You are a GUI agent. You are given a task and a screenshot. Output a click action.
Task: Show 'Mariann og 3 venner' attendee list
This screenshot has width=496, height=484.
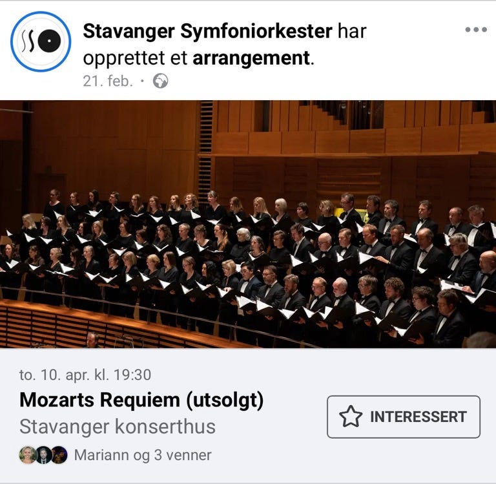point(143,455)
